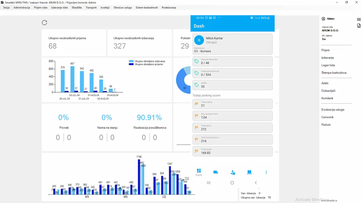
Task: Click the dashboard refresh icon
Action: tap(44, 23)
